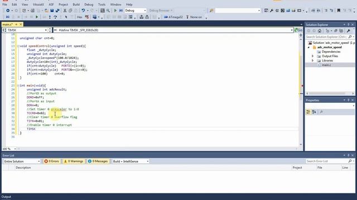
Task: Click the Undo arrow icon
Action: click(x=83, y=11)
